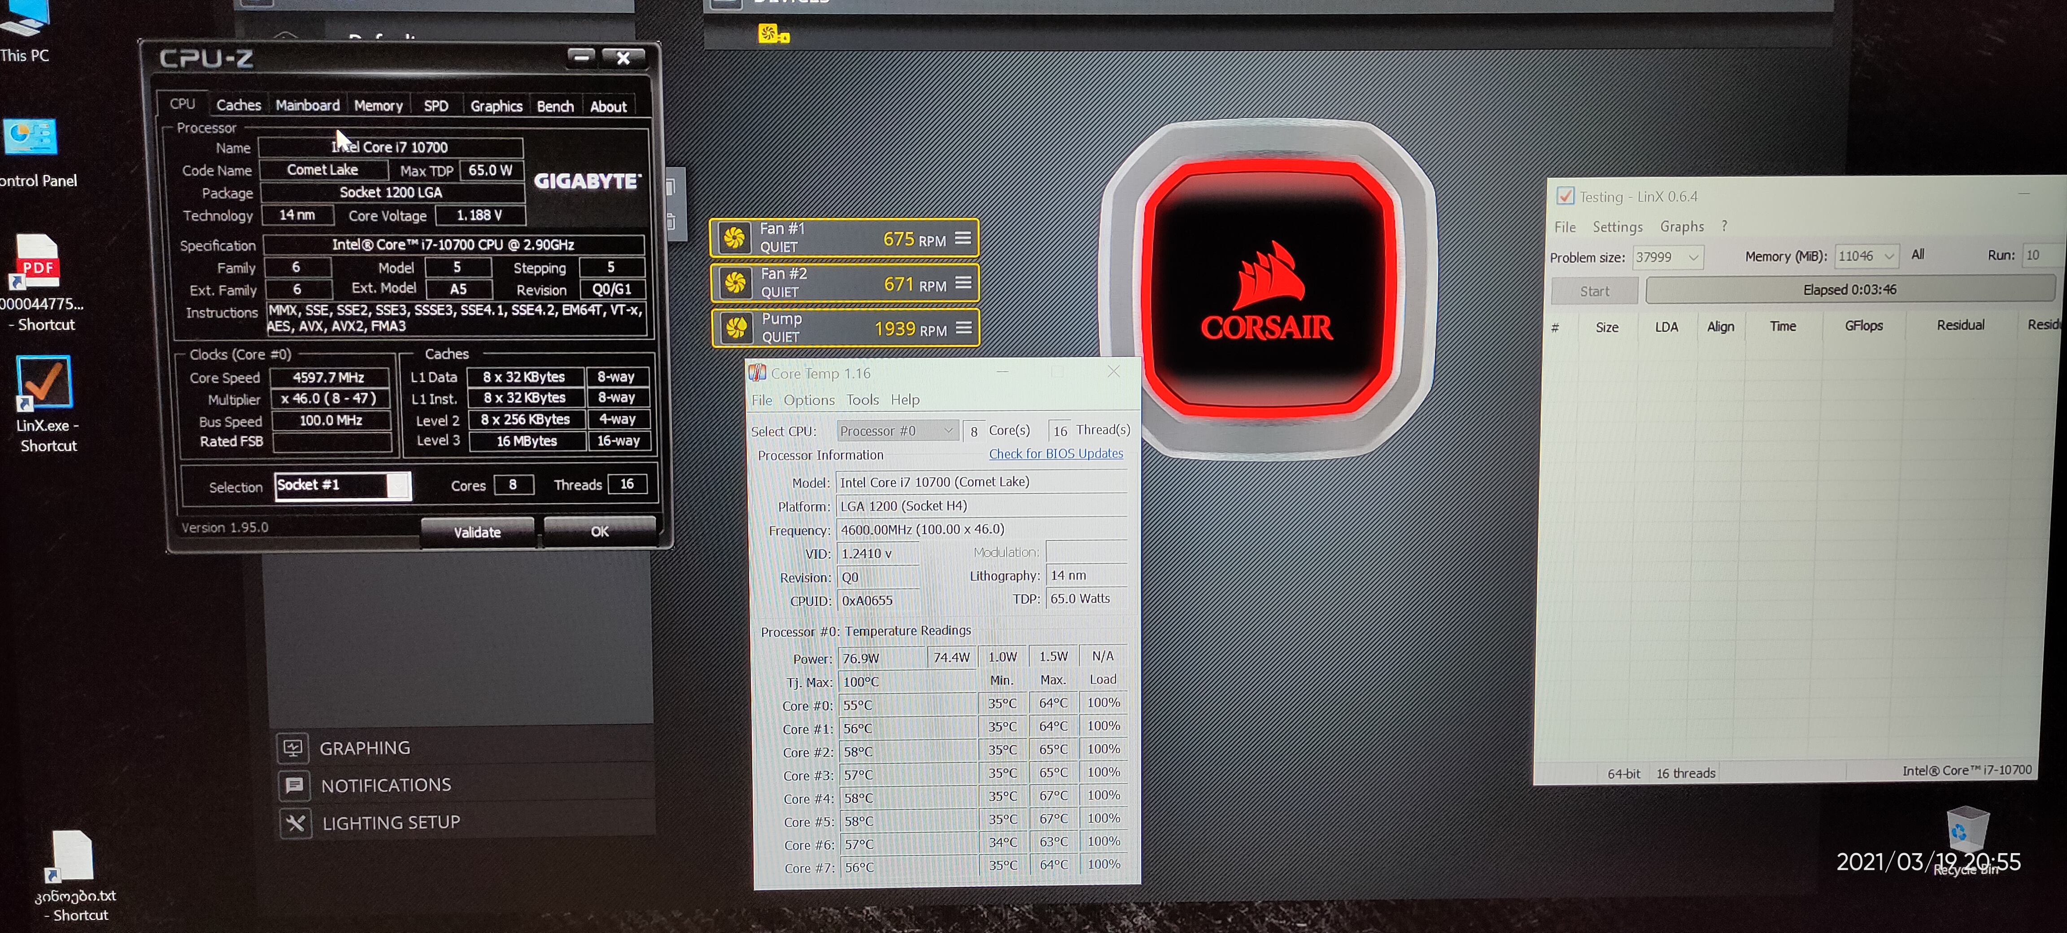Switch to the Mainboard tab in CPU-Z
Screen dimensions: 2067x933
pyautogui.click(x=307, y=105)
